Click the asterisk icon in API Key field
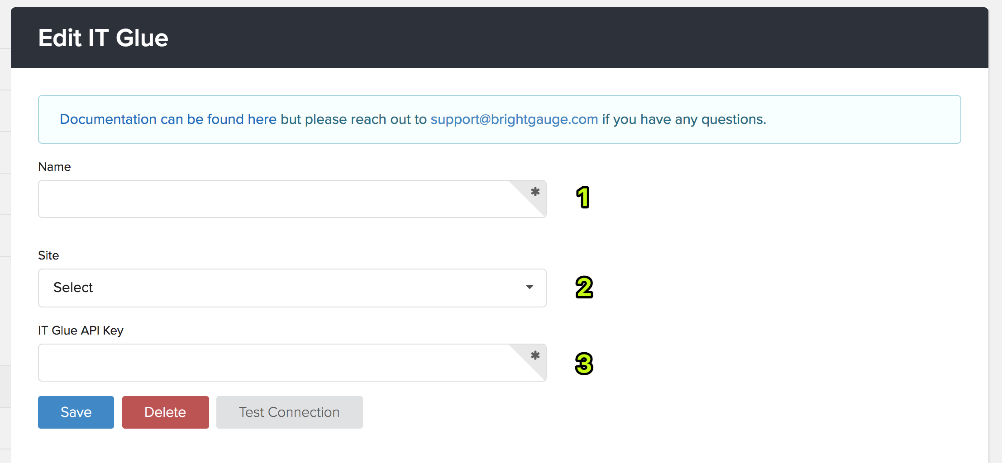The height and width of the screenshot is (463, 1002). (535, 355)
